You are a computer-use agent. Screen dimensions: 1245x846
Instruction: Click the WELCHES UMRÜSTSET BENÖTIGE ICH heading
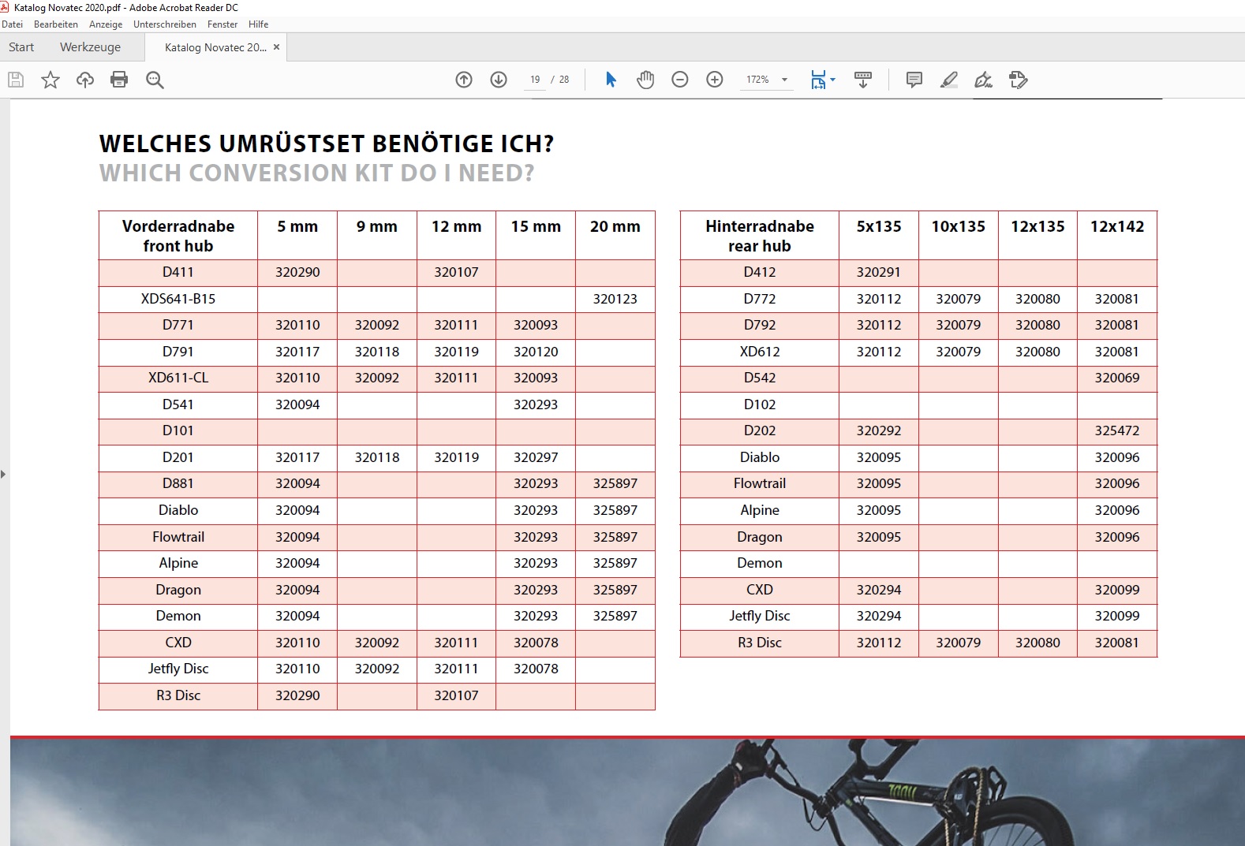(327, 143)
